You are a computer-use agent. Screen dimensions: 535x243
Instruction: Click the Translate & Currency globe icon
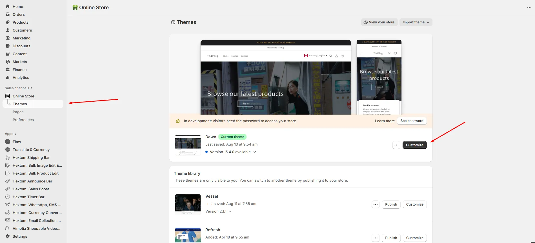[8, 150]
